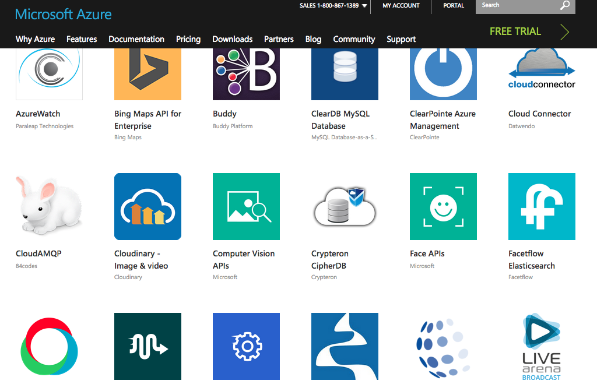Click the Portal link
Viewport: 597px width, 384px height.
[454, 6]
